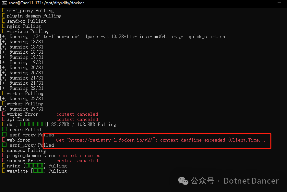Click the registry-1.docker.io URL in the error
The width and height of the screenshot is (287, 192).
(106, 140)
